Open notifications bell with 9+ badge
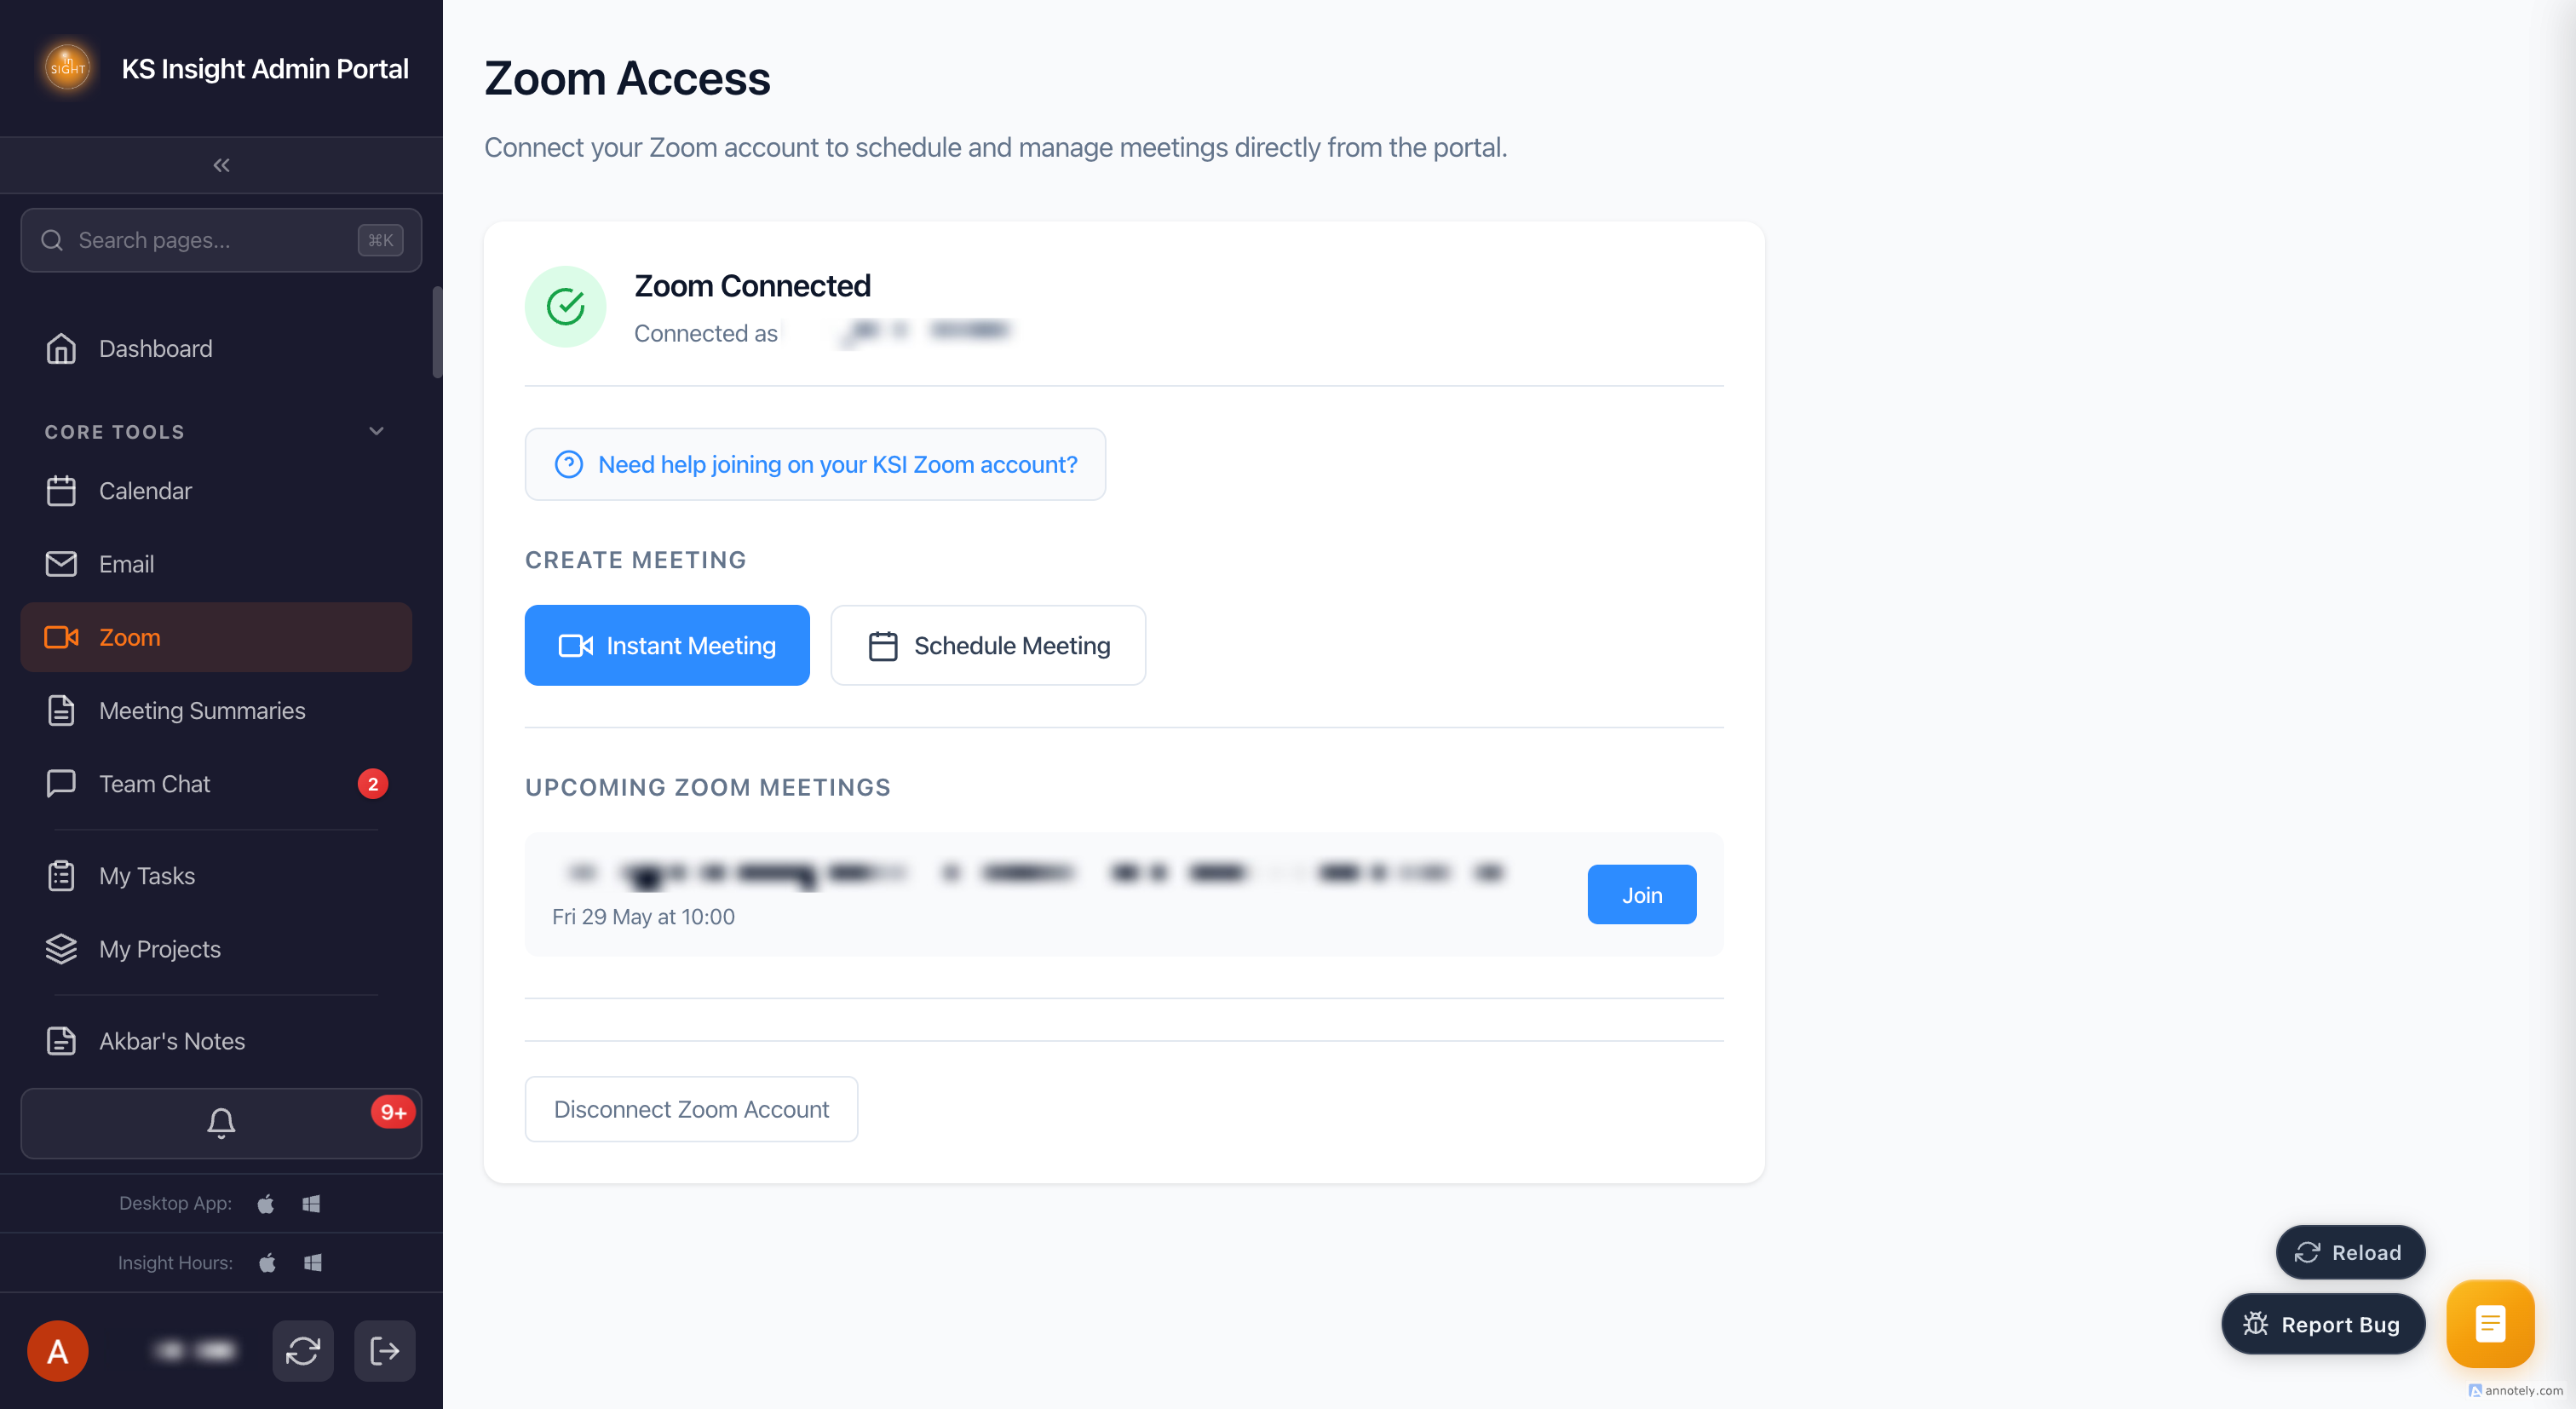This screenshot has height=1409, width=2576. pos(221,1123)
